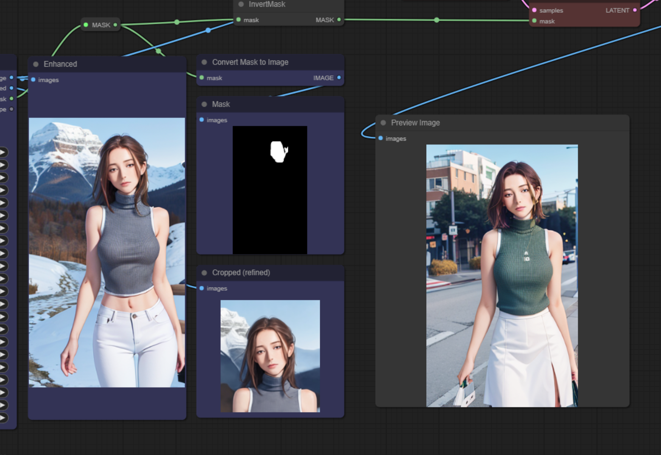661x455 pixels.
Task: Click the green link midpoint right of InvertMask
Action: pyautogui.click(x=436, y=20)
